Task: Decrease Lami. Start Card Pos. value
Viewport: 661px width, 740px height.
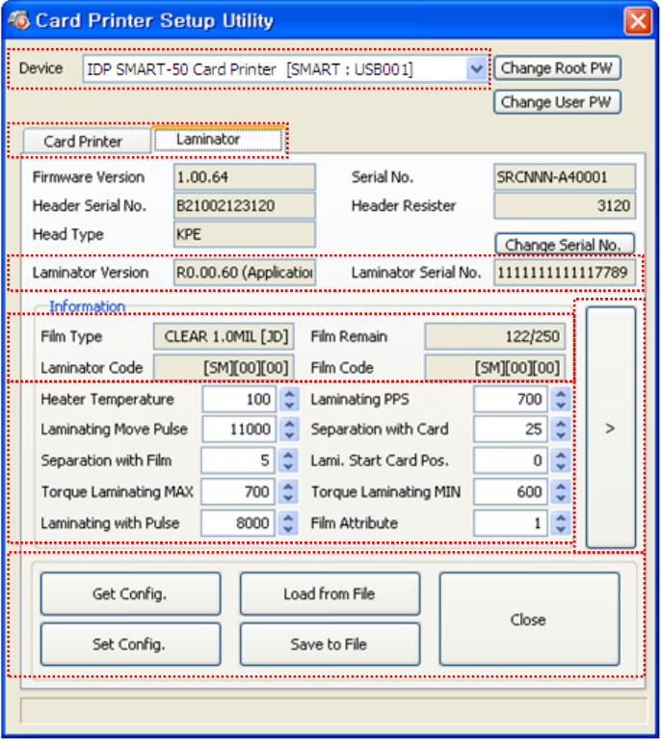Action: tap(561, 466)
